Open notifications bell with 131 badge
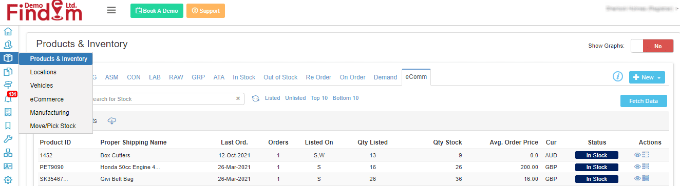This screenshot has width=680, height=186. (9, 97)
